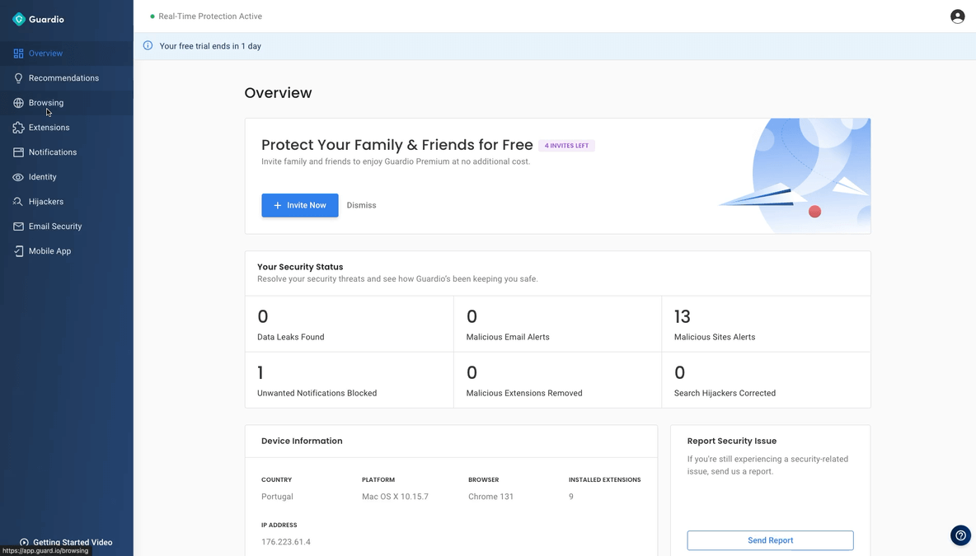976x556 pixels.
Task: Click the Guardio shield logo
Action: tap(19, 19)
